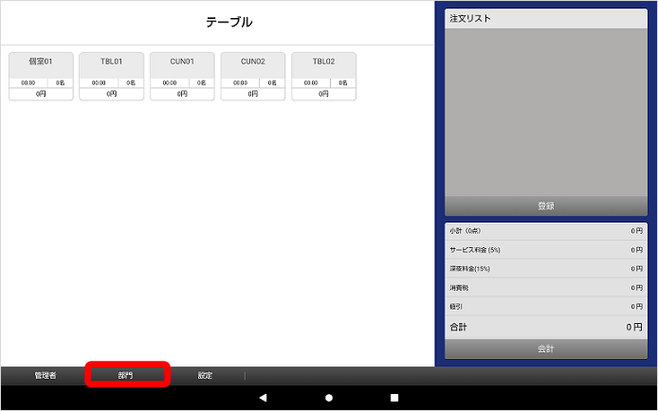Open table TBL01
The width and height of the screenshot is (658, 411).
[x=111, y=76]
